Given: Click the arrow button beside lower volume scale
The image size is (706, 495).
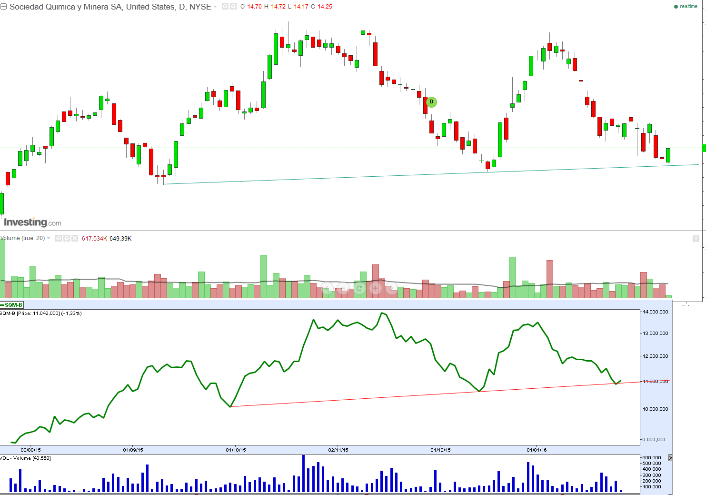Looking at the screenshot, I should 670,458.
